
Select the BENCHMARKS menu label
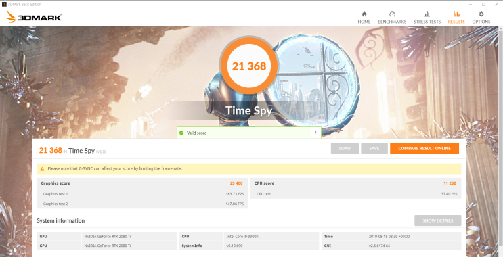pyautogui.click(x=392, y=22)
